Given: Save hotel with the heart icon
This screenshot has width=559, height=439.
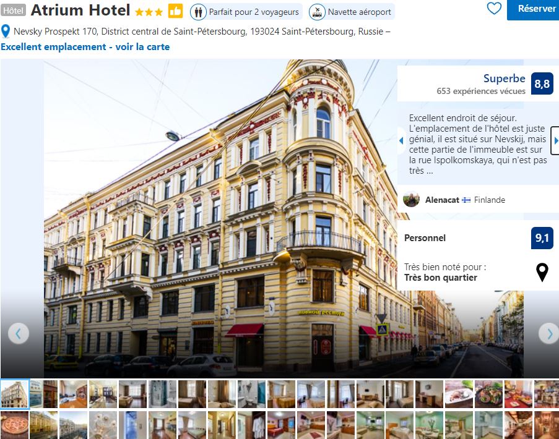Looking at the screenshot, I should 494,8.
